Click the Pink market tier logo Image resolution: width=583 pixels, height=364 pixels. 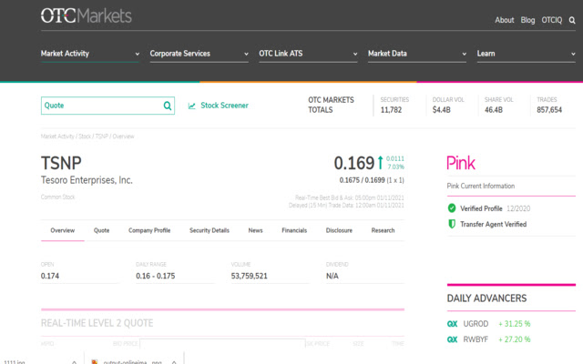click(461, 164)
